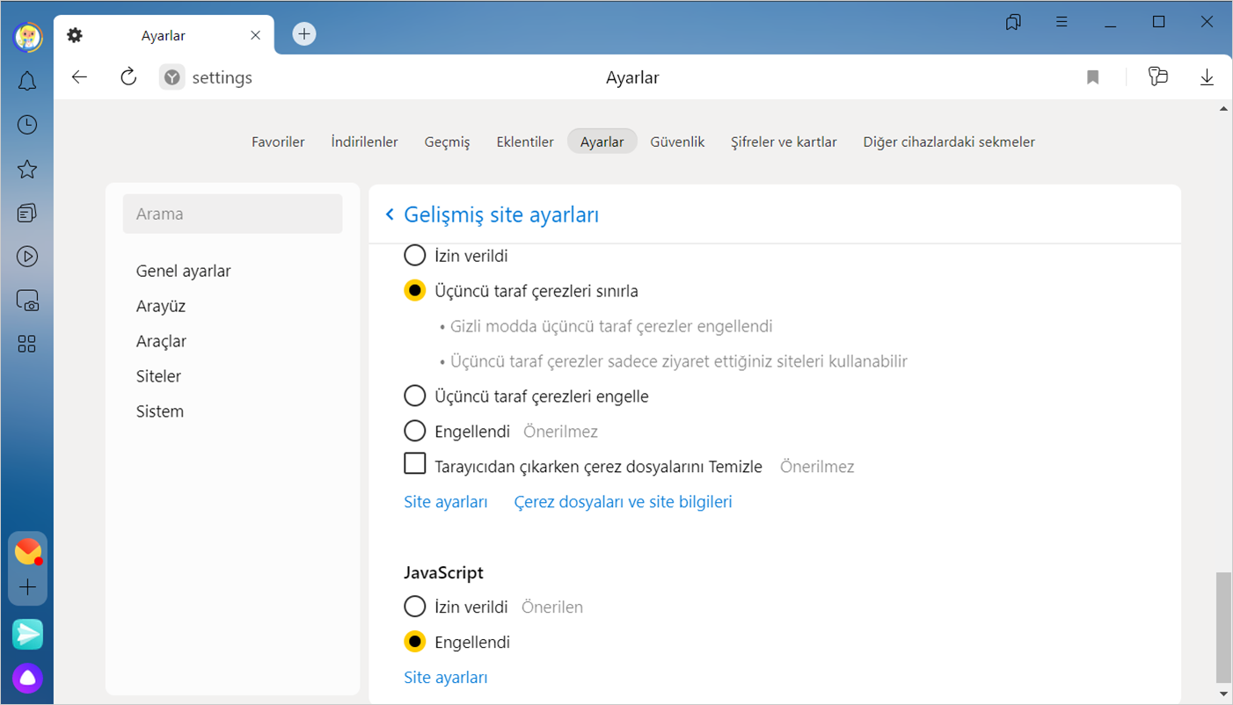Select the JavaScript 'İzin verildi' radio option
This screenshot has width=1233, height=705.
pyautogui.click(x=414, y=607)
